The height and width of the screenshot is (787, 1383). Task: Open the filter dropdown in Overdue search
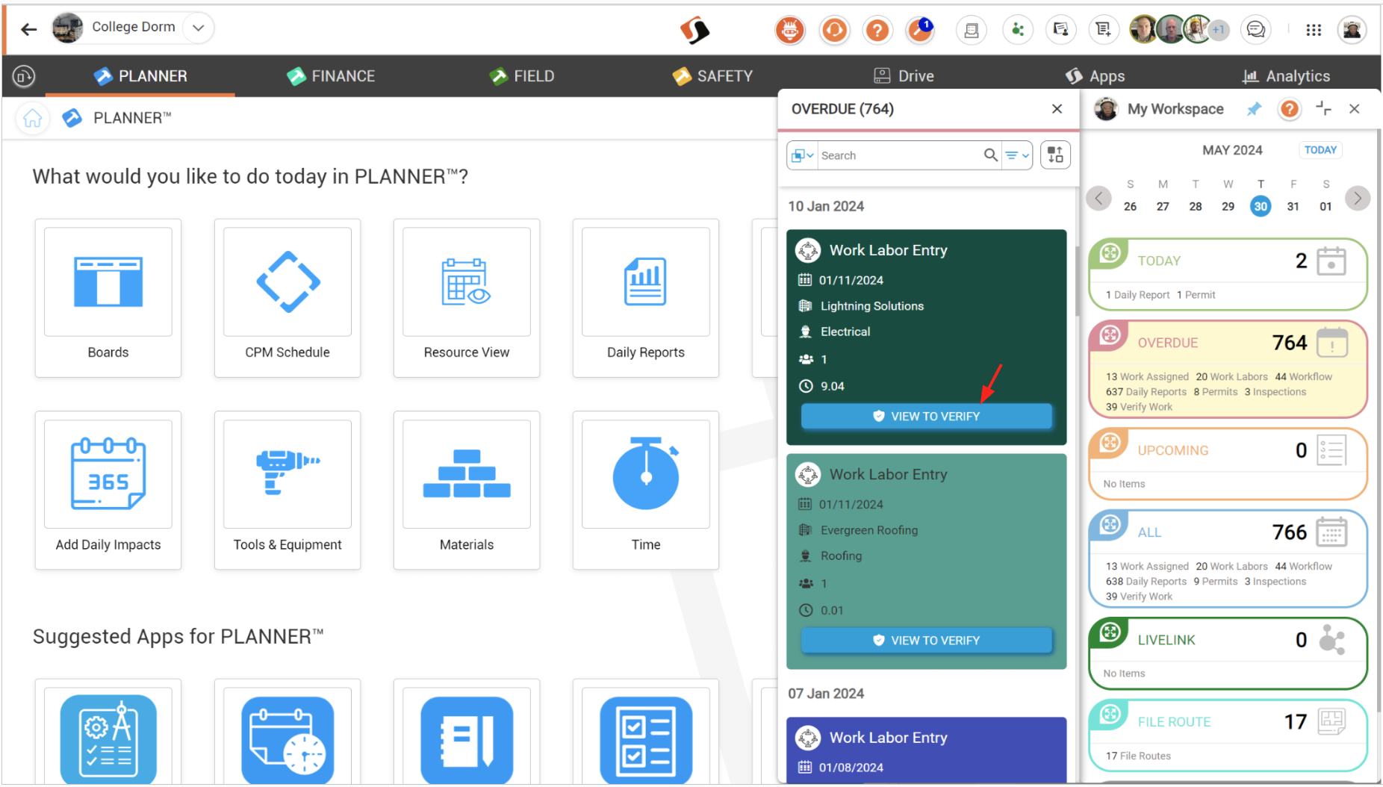tap(1017, 155)
